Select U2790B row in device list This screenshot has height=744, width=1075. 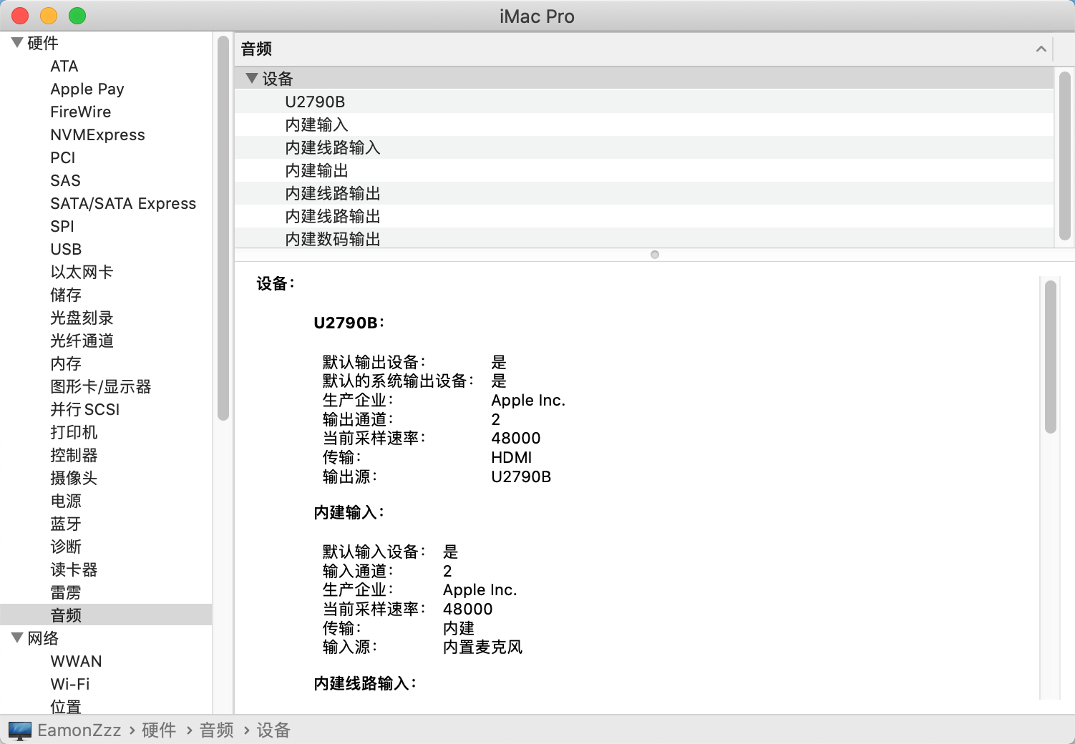click(x=644, y=102)
